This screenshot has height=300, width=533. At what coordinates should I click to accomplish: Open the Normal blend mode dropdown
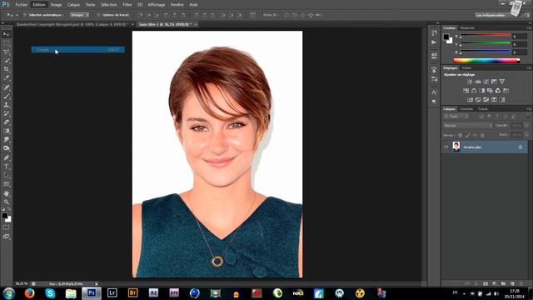pyautogui.click(x=468, y=126)
